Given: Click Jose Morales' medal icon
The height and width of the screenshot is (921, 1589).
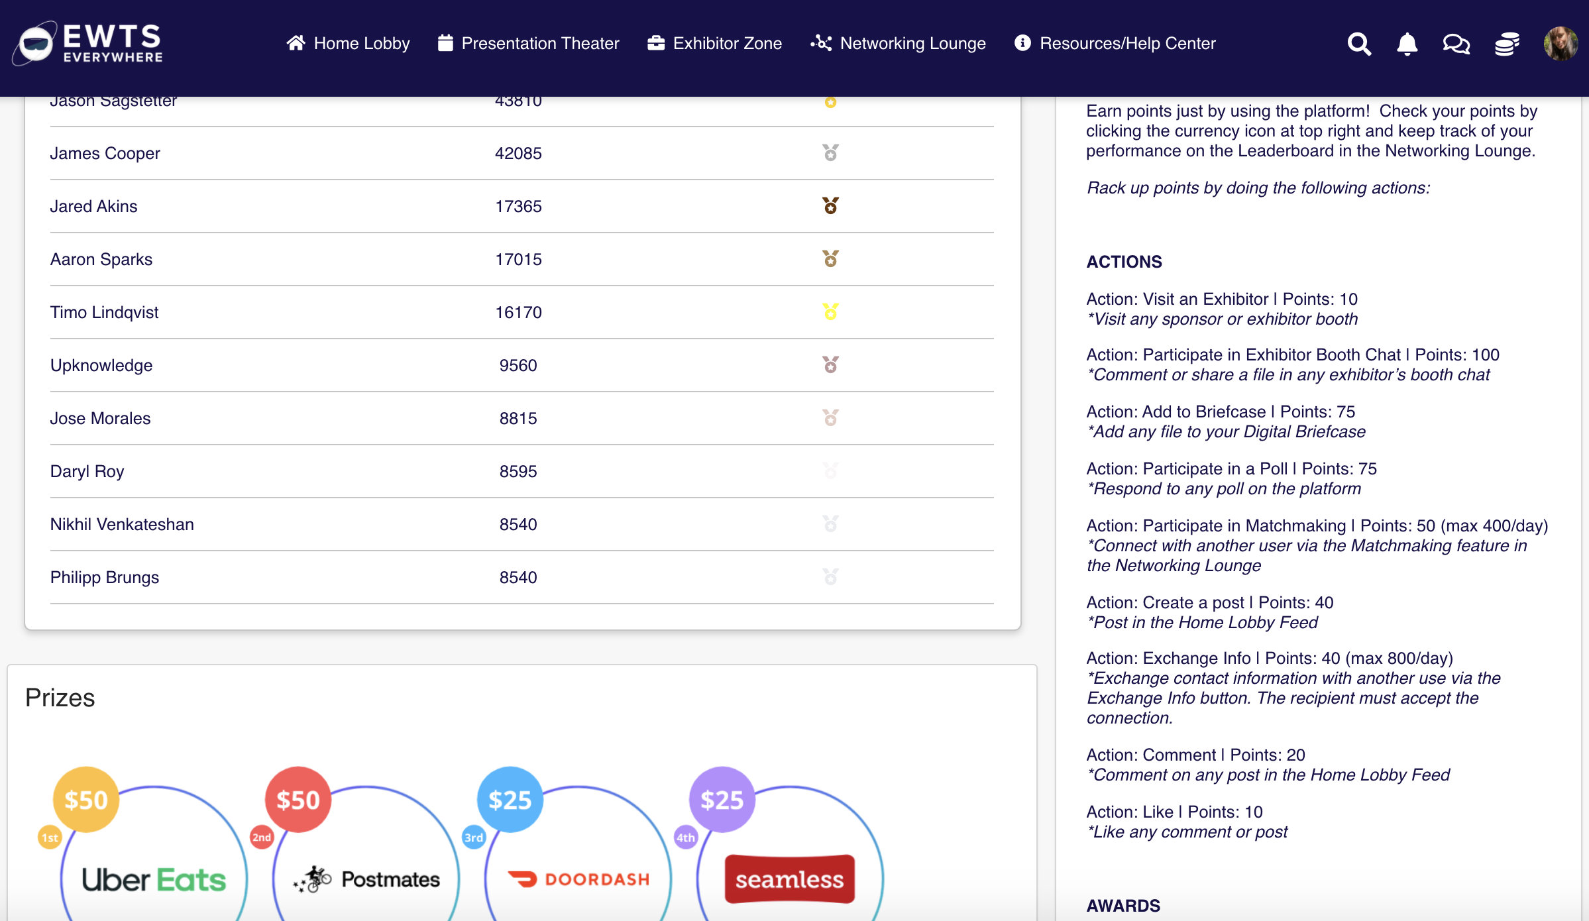Looking at the screenshot, I should [830, 417].
